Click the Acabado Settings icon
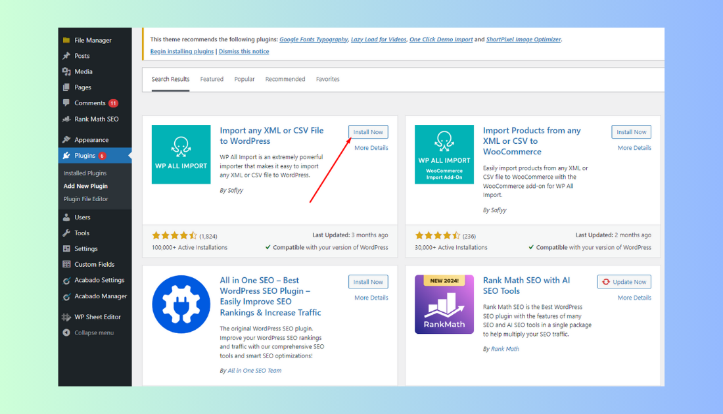This screenshot has height=414, width=723. 66,281
